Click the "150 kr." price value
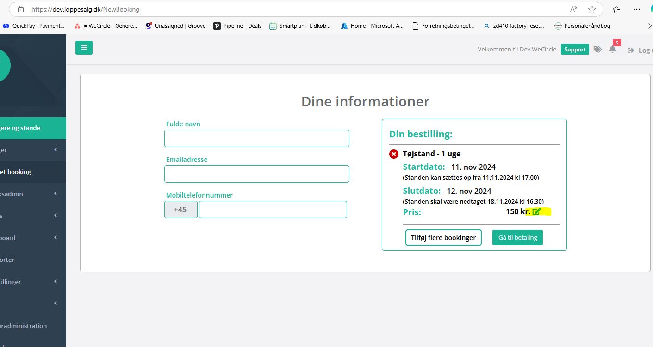653x347 pixels. pyautogui.click(x=518, y=212)
